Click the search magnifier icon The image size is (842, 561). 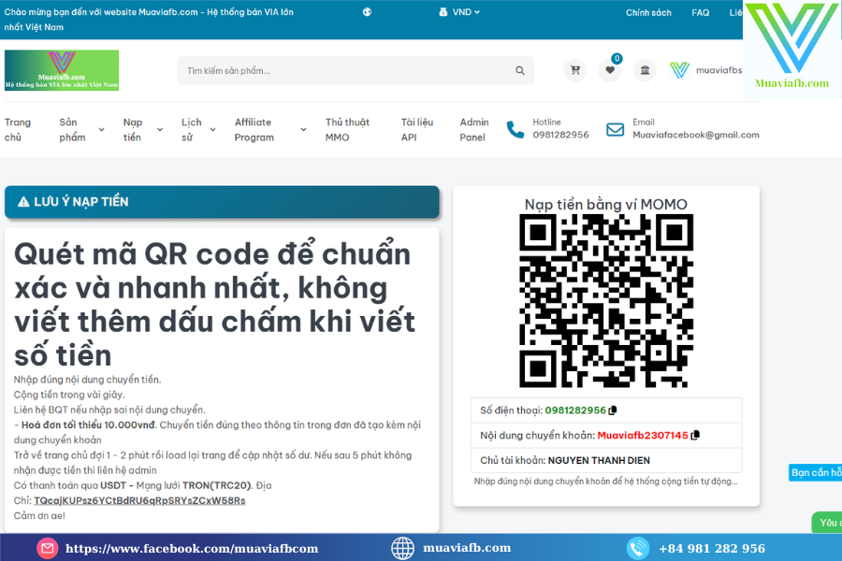(x=520, y=70)
